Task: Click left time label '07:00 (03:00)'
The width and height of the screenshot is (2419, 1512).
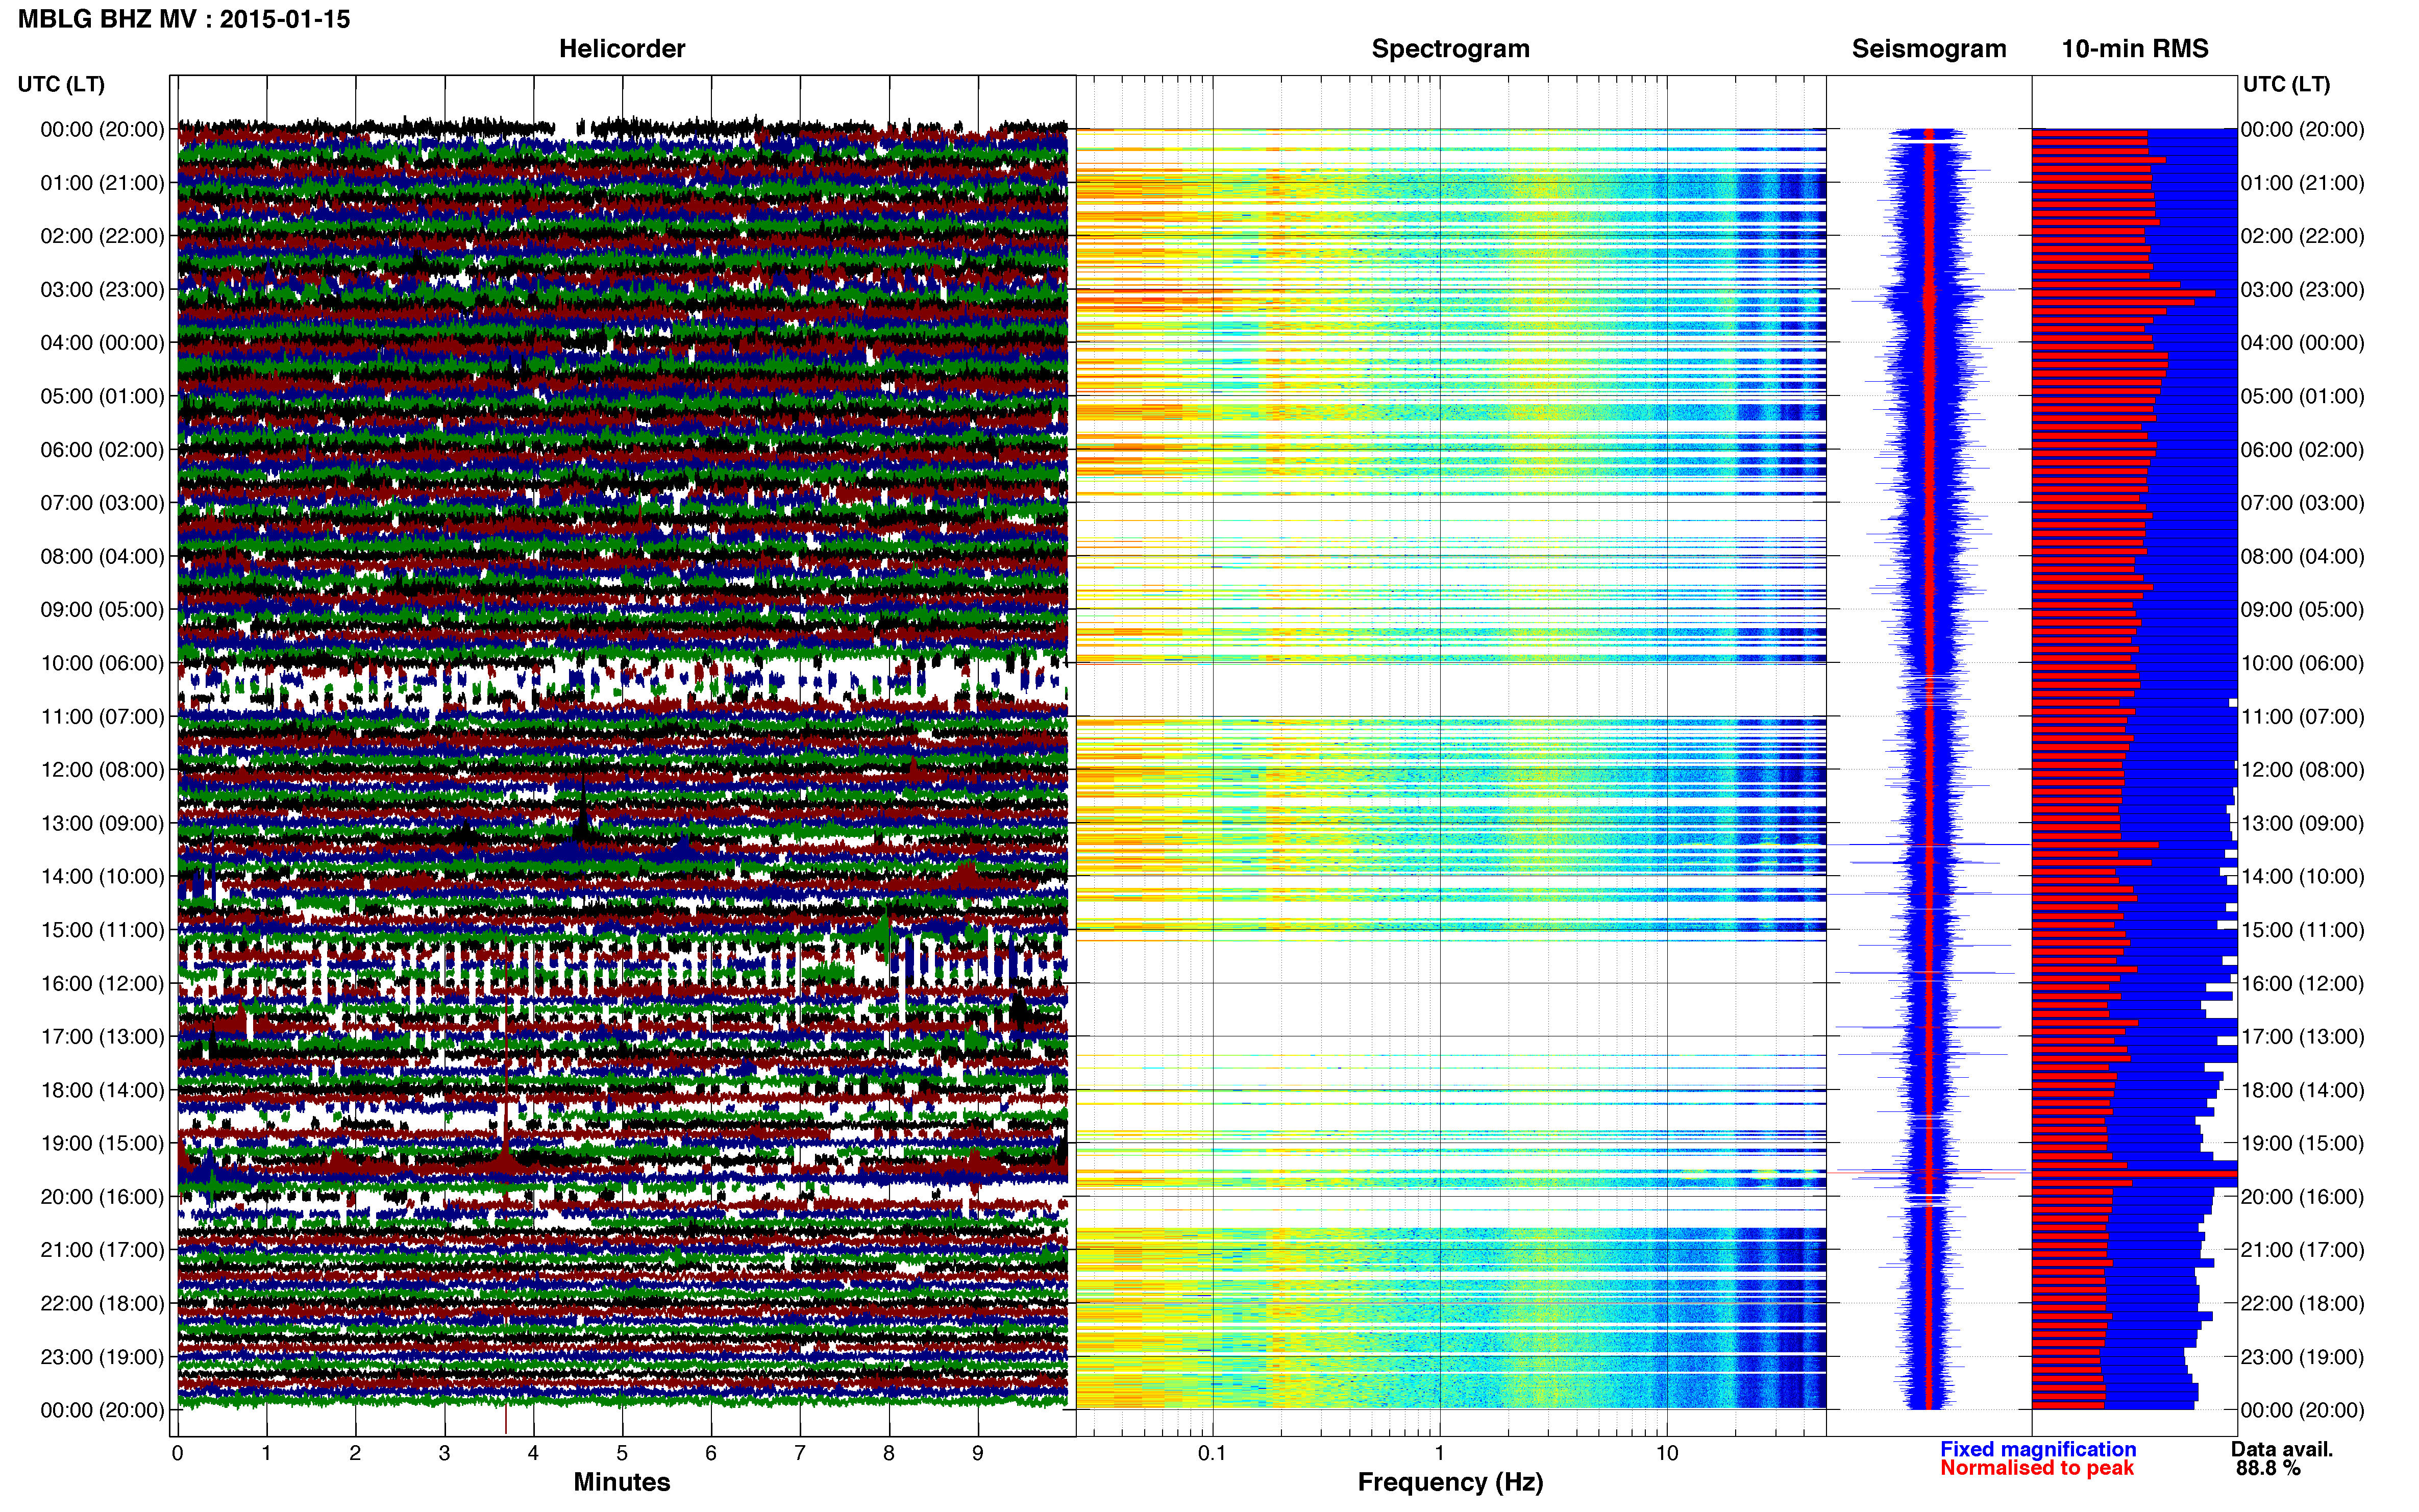Action: click(102, 503)
